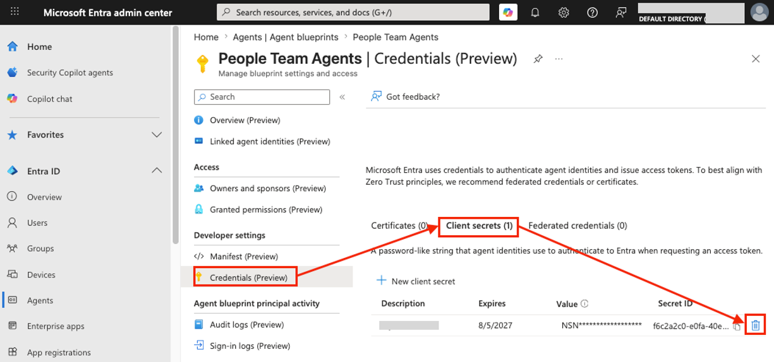Viewport: 774px width, 362px height.
Task: Pin the People Team Agents blade
Action: click(x=538, y=59)
